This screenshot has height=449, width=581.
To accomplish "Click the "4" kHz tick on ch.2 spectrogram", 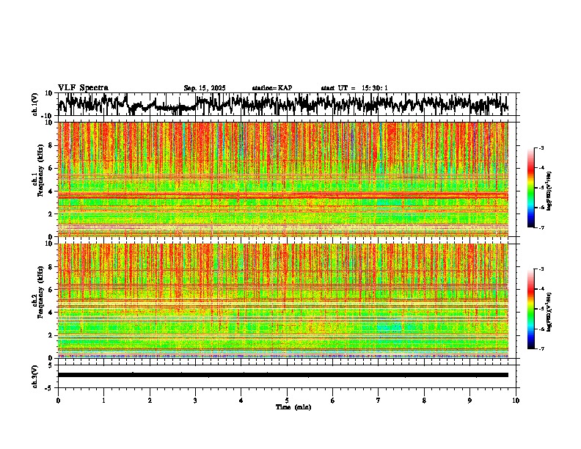I will 51,313.
